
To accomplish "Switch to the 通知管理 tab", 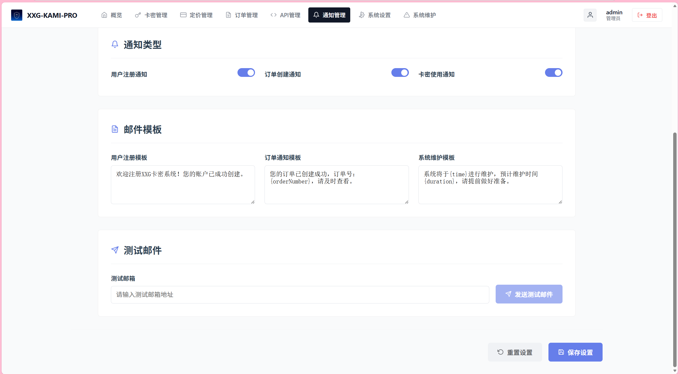I will 329,15.
